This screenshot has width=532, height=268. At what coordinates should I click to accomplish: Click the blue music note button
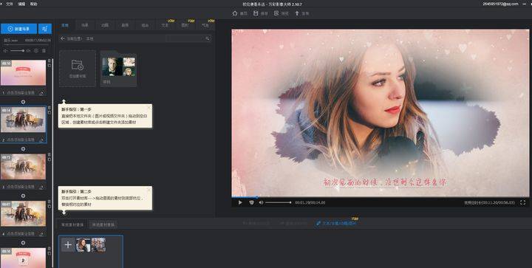click(45, 29)
